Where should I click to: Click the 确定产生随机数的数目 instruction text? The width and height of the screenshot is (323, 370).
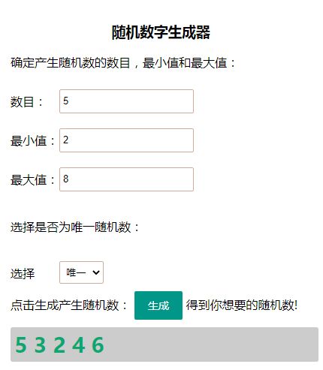click(71, 63)
